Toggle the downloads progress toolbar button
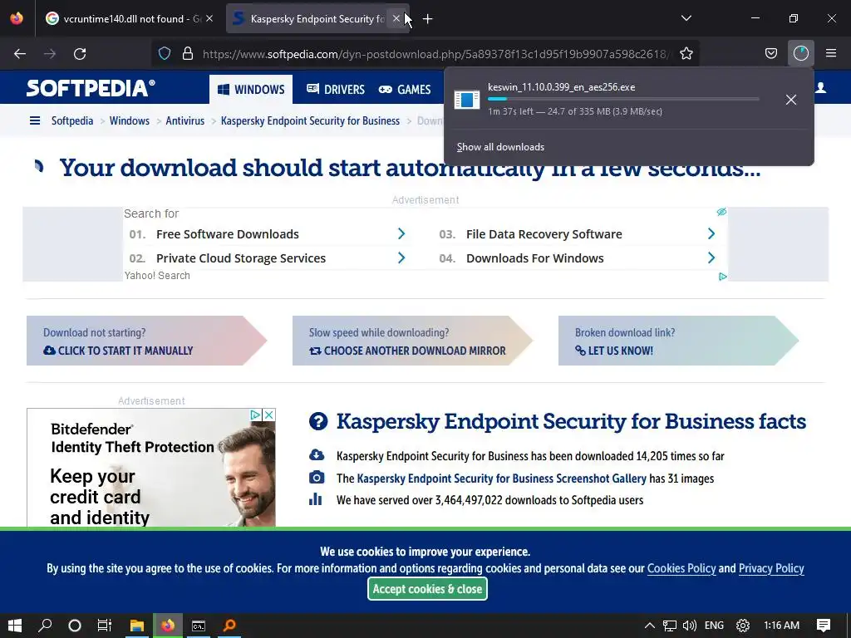The width and height of the screenshot is (851, 638). point(800,54)
